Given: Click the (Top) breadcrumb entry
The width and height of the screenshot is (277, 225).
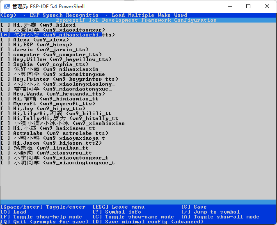Looking at the screenshot, I should coord(9,15).
